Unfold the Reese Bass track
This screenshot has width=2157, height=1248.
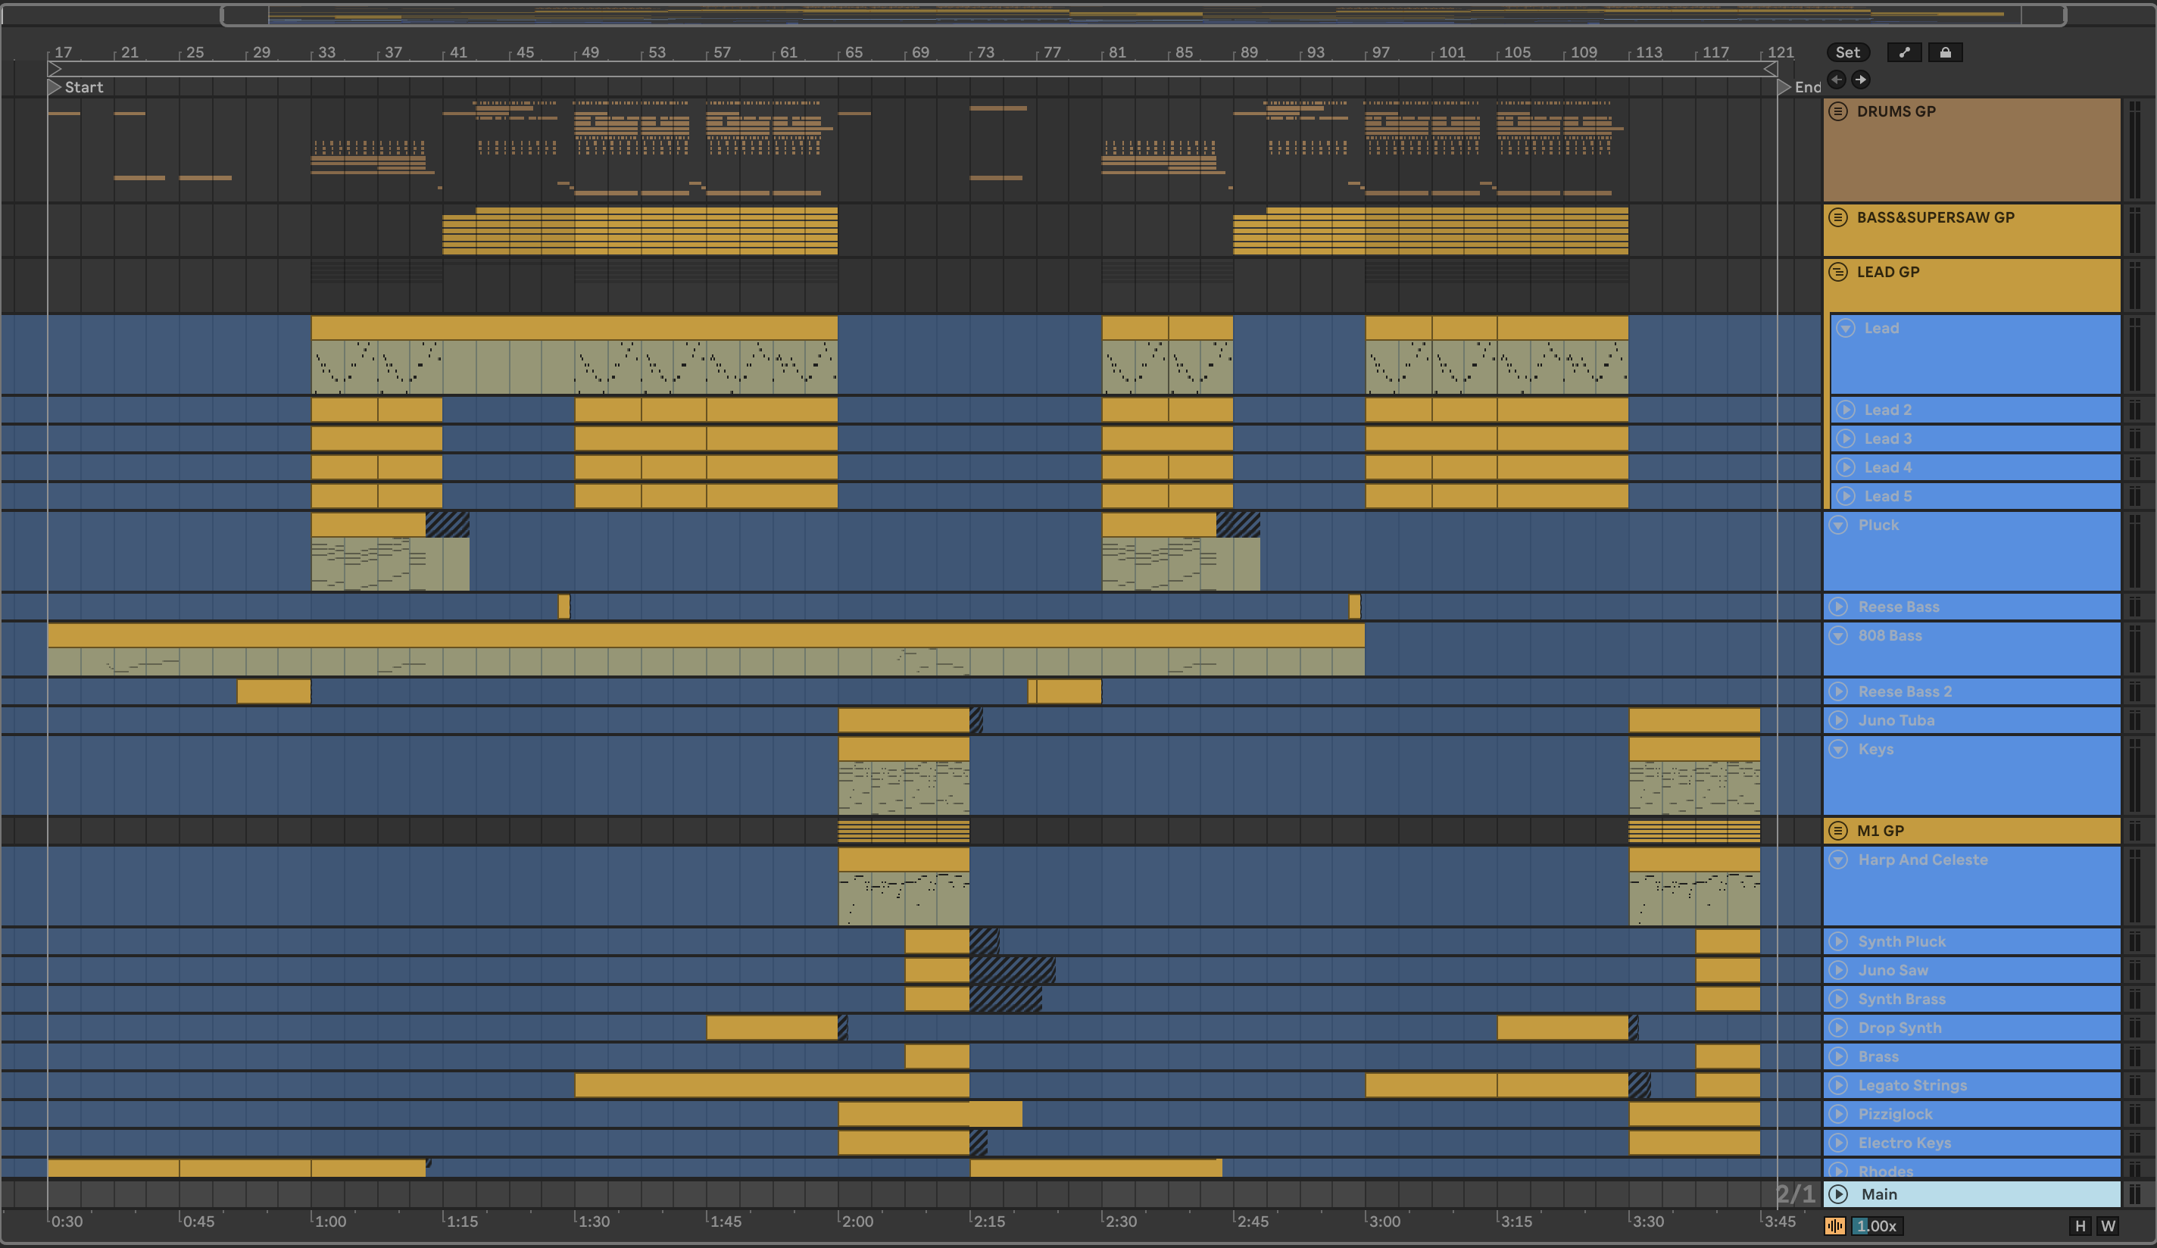click(x=1839, y=607)
